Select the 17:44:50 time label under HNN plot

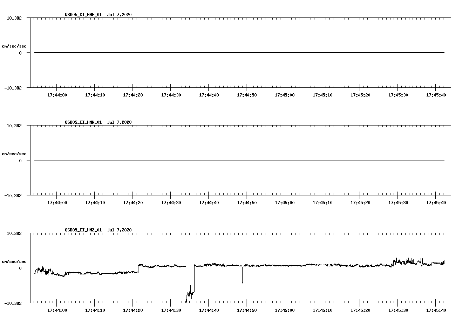[247, 203]
